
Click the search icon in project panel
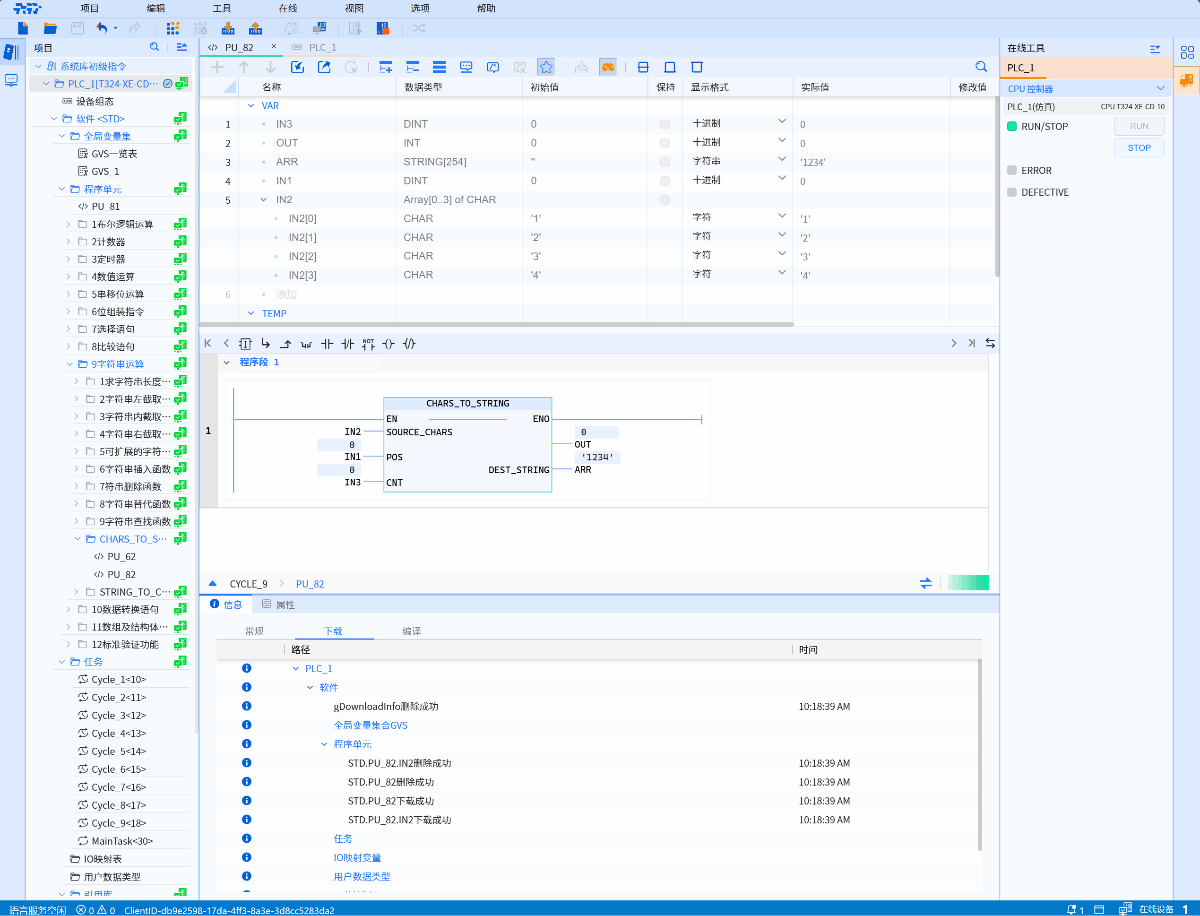[154, 47]
